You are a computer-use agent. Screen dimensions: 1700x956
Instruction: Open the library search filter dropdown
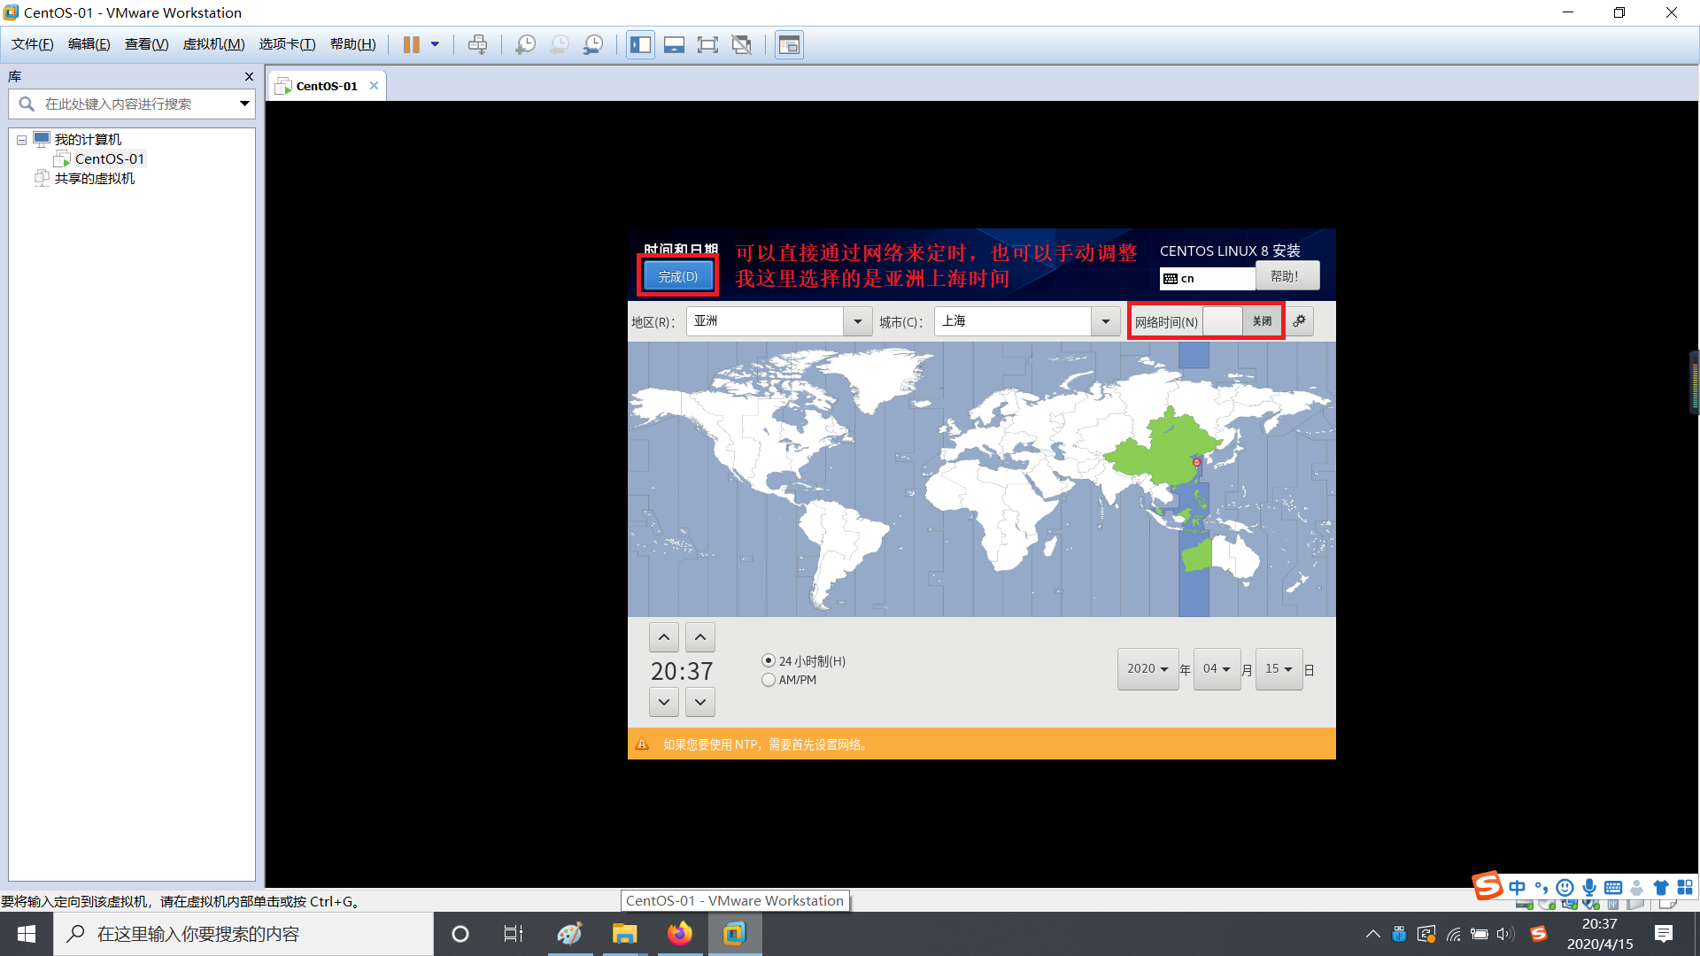(244, 104)
